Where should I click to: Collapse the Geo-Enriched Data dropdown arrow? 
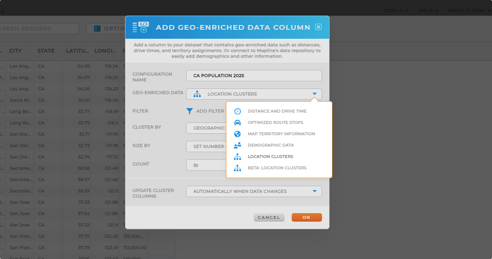[x=314, y=94]
